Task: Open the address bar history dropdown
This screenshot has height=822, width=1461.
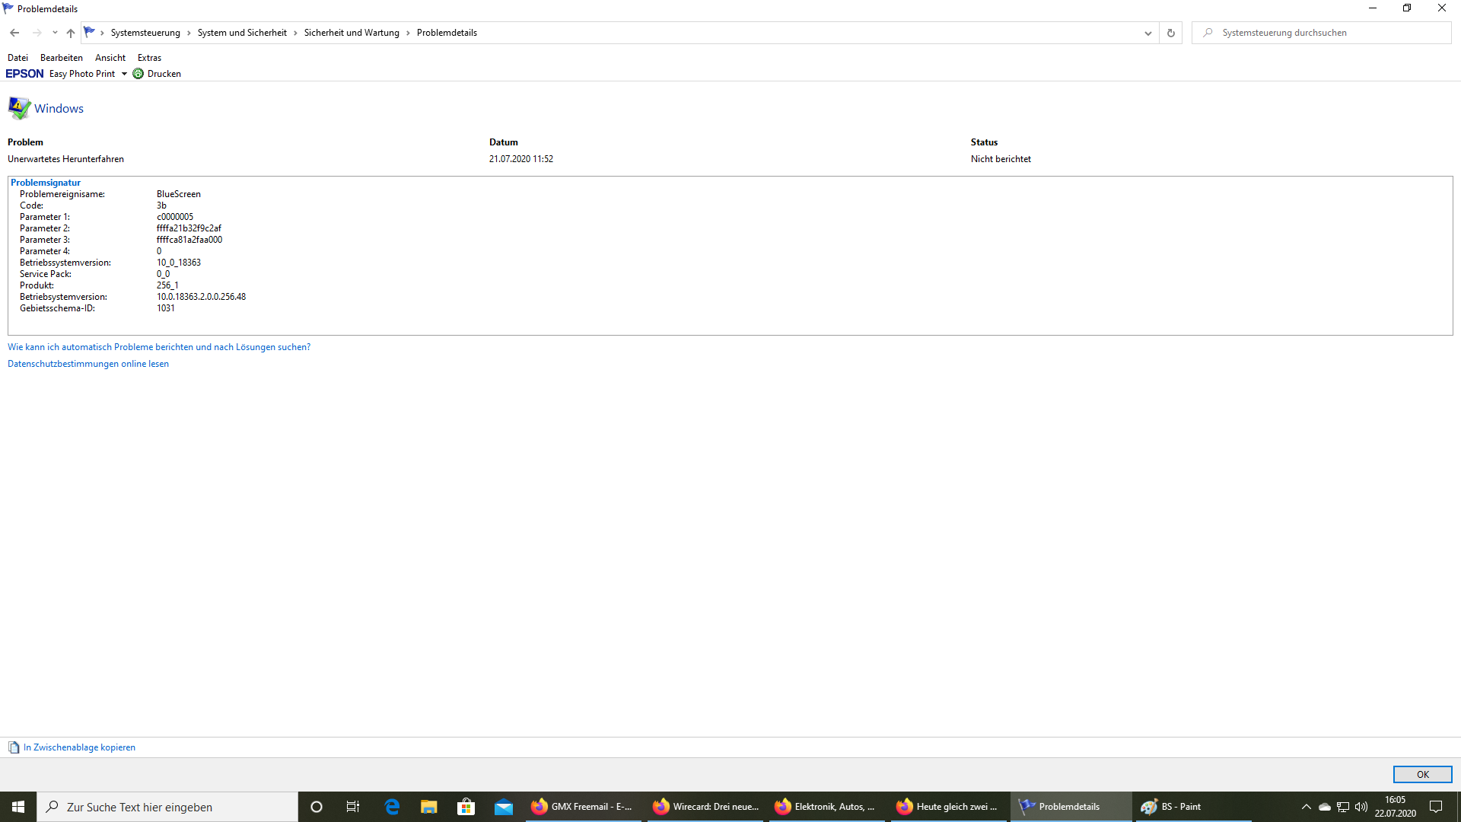Action: 1147,33
